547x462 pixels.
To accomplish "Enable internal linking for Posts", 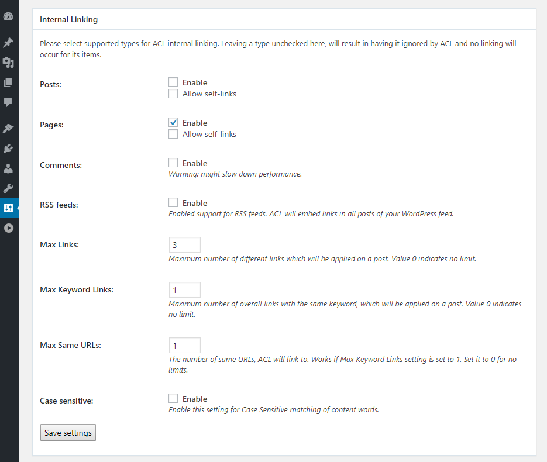I will 173,82.
